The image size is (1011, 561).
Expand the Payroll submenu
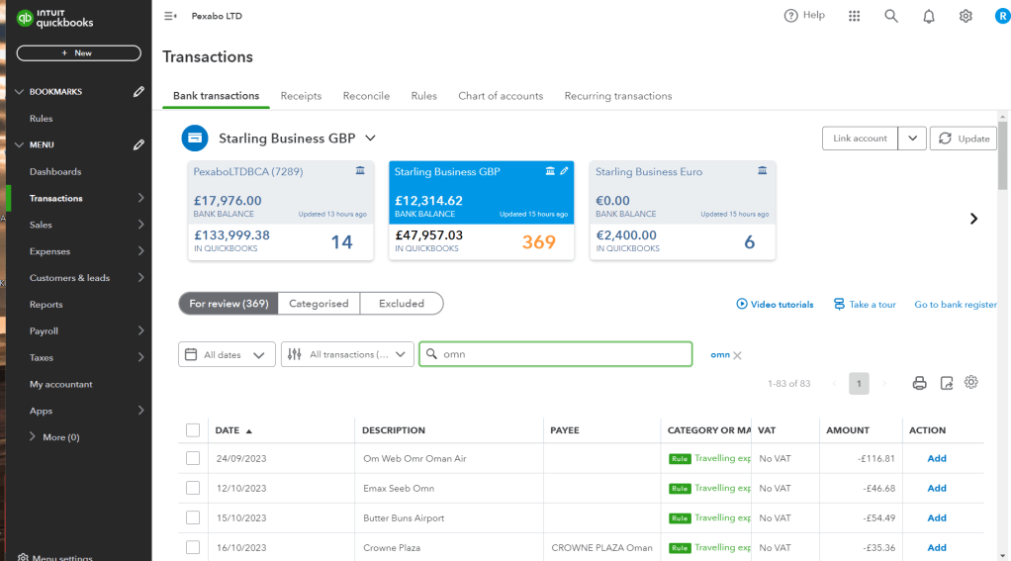[x=140, y=330]
